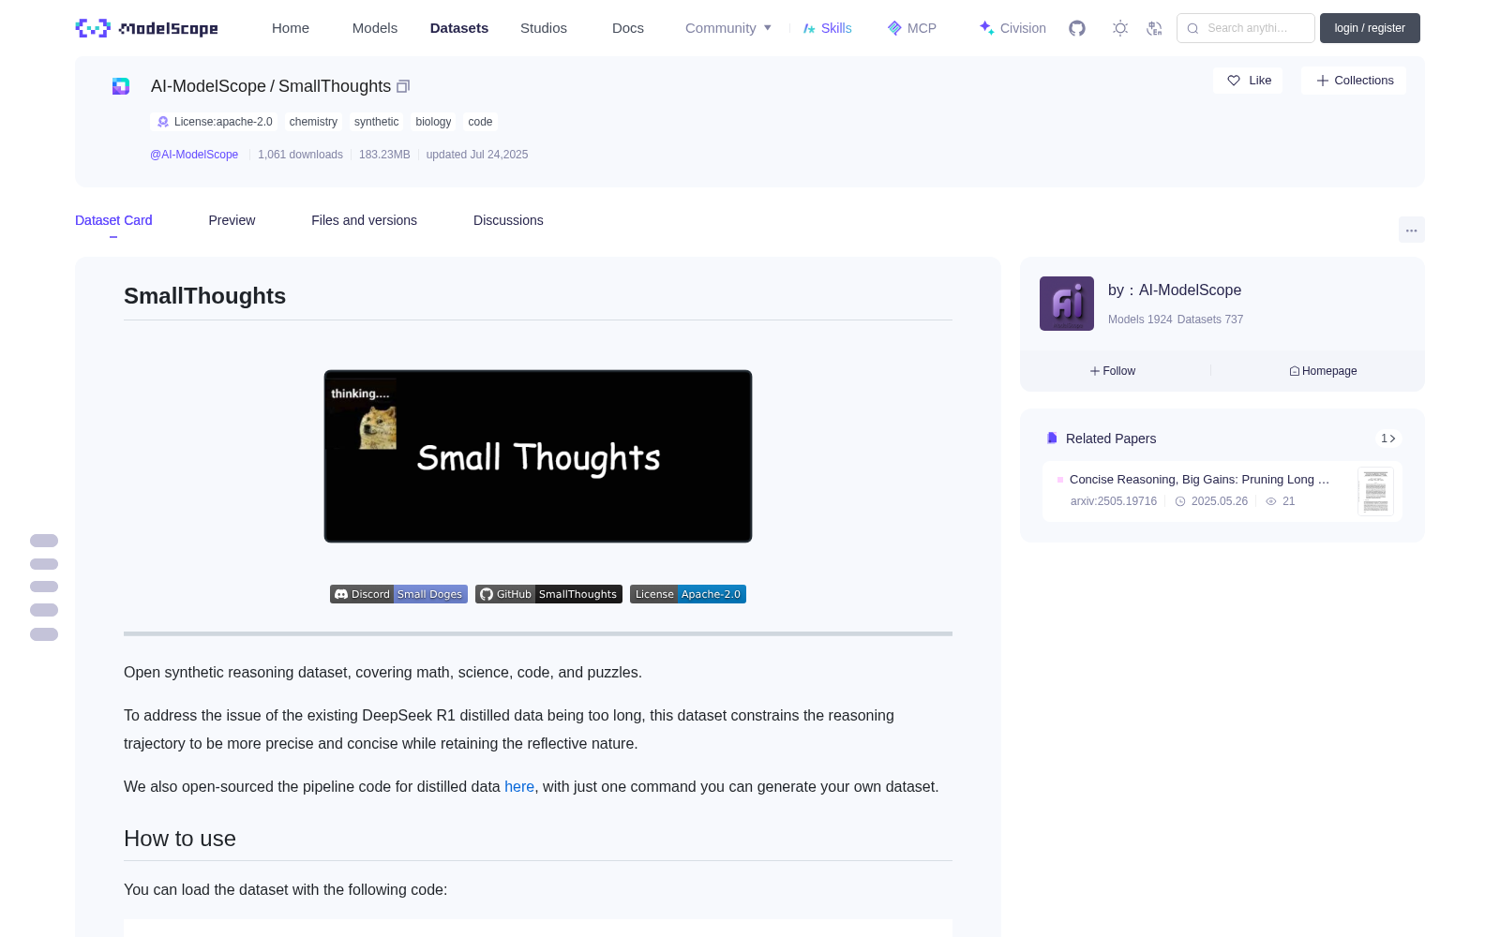This screenshot has height=937, width=1500.
Task: Click the MCP diamond icon
Action: pyautogui.click(x=894, y=28)
